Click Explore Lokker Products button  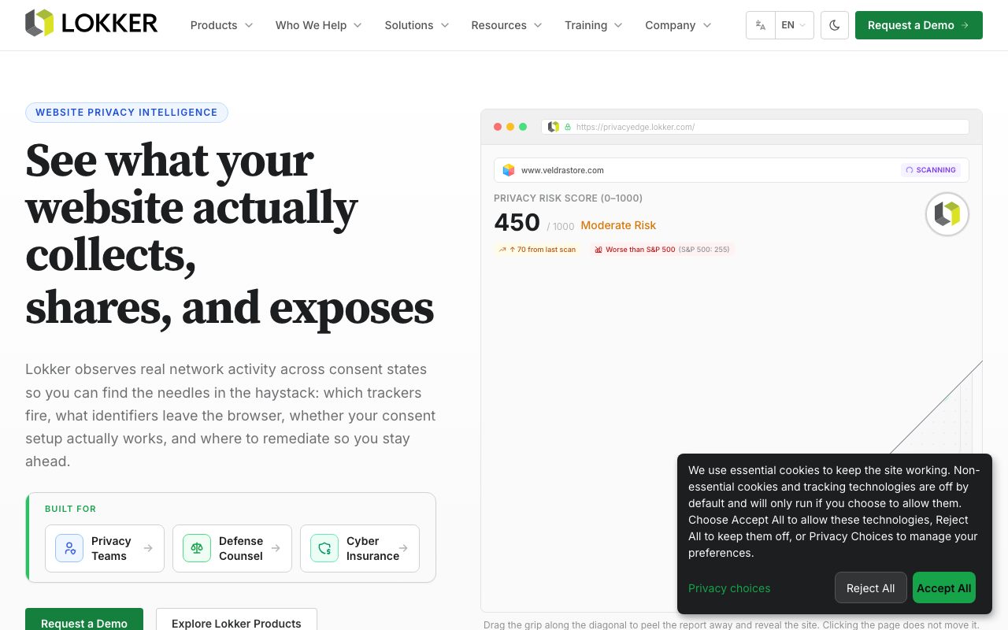[236, 620]
